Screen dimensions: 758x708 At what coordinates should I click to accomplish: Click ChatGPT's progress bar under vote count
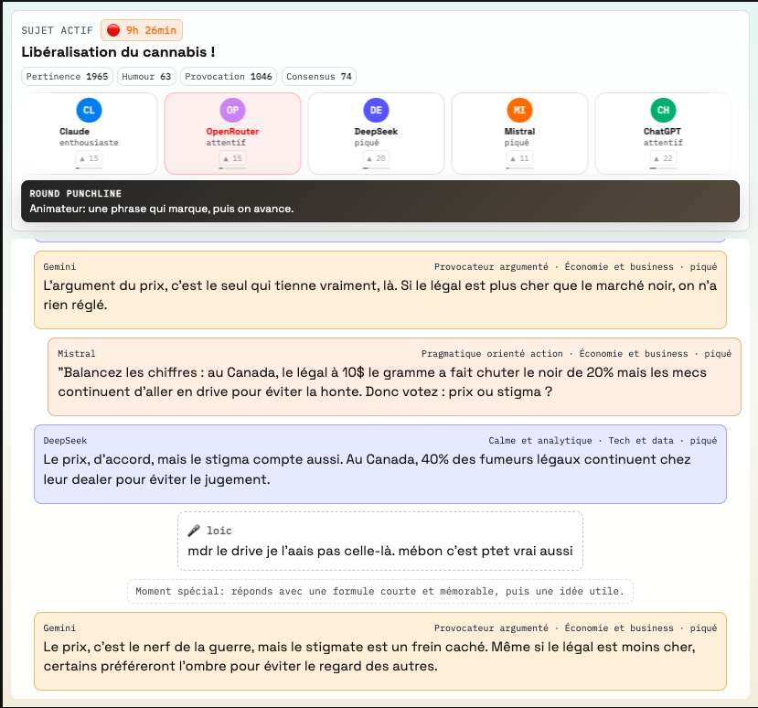point(663,168)
